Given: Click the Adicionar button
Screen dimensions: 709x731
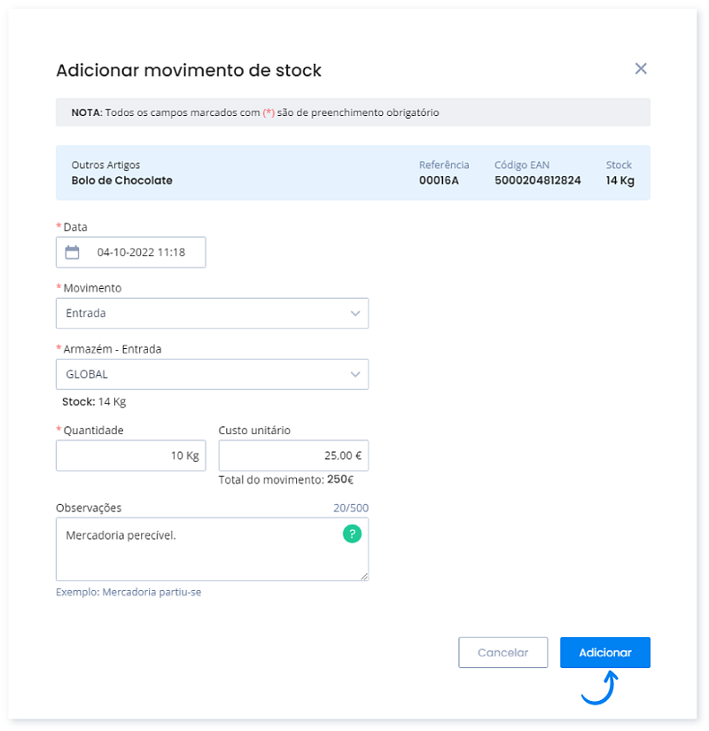Looking at the screenshot, I should 604,652.
